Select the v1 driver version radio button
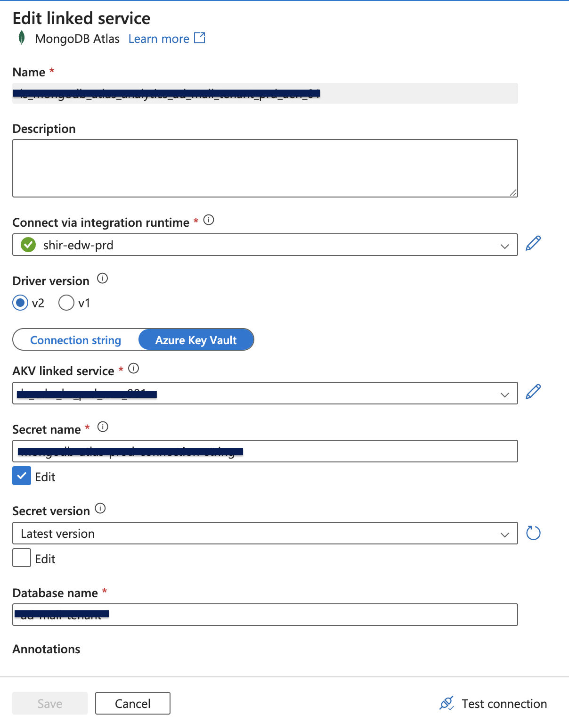The width and height of the screenshot is (569, 724). (x=66, y=303)
